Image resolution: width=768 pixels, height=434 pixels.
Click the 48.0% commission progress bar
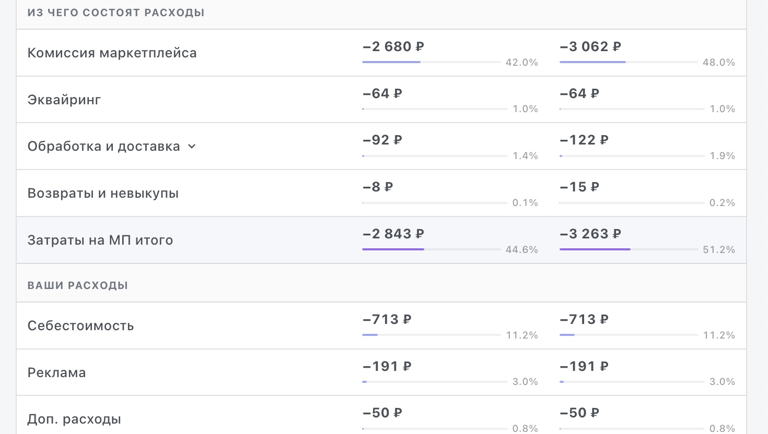coord(629,62)
